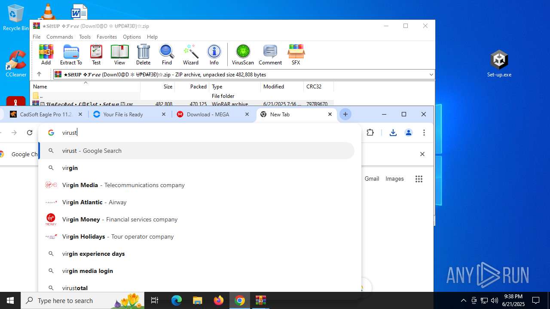The width and height of the screenshot is (550, 309).
Task: Select 'virust - Google Search' suggestion
Action: click(196, 151)
